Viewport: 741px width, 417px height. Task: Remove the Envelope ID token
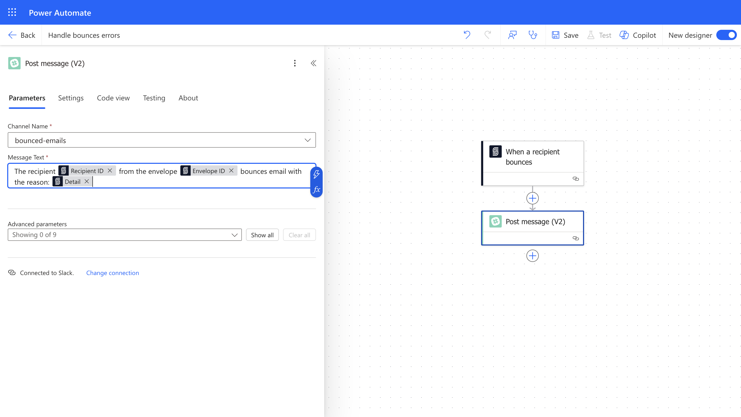coord(231,171)
